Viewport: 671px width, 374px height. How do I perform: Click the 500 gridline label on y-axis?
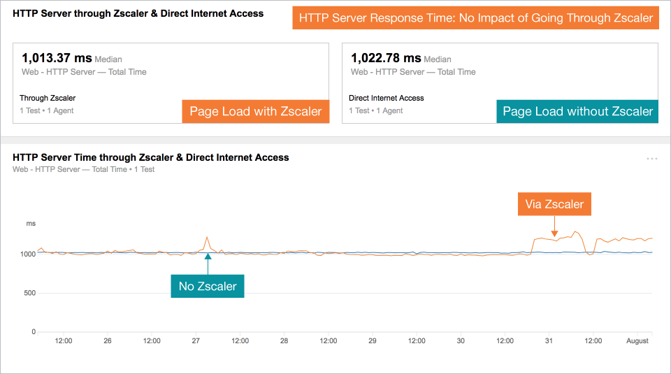point(29,293)
